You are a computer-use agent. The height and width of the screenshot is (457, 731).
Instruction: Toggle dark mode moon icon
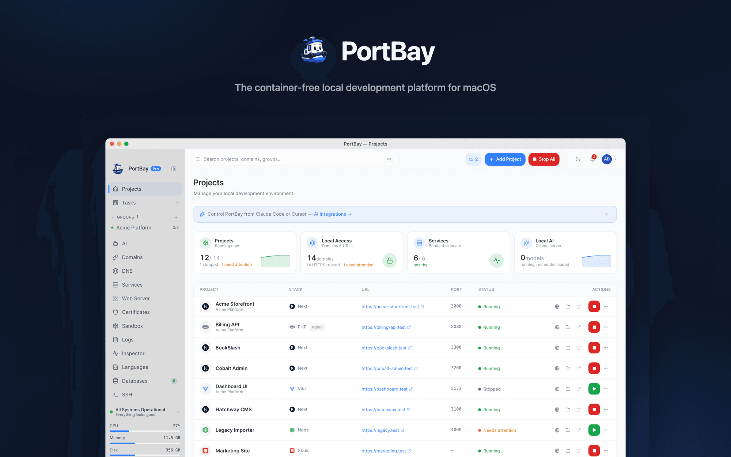[578, 159]
